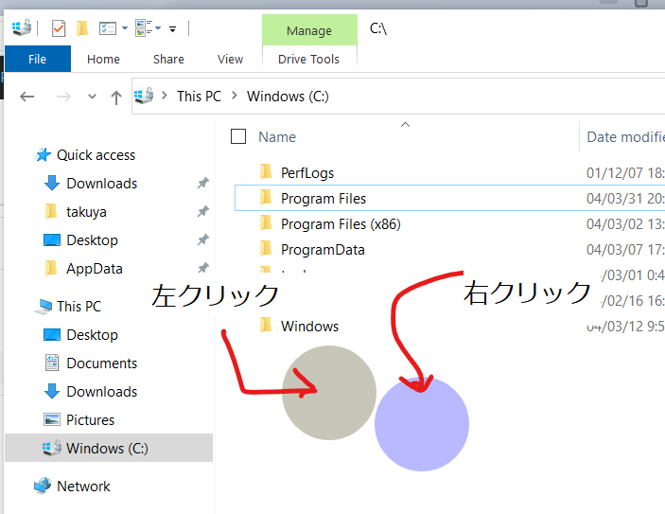Expand chevron before This PC in address bar
Screen dimensions: 665x514
tap(165, 96)
